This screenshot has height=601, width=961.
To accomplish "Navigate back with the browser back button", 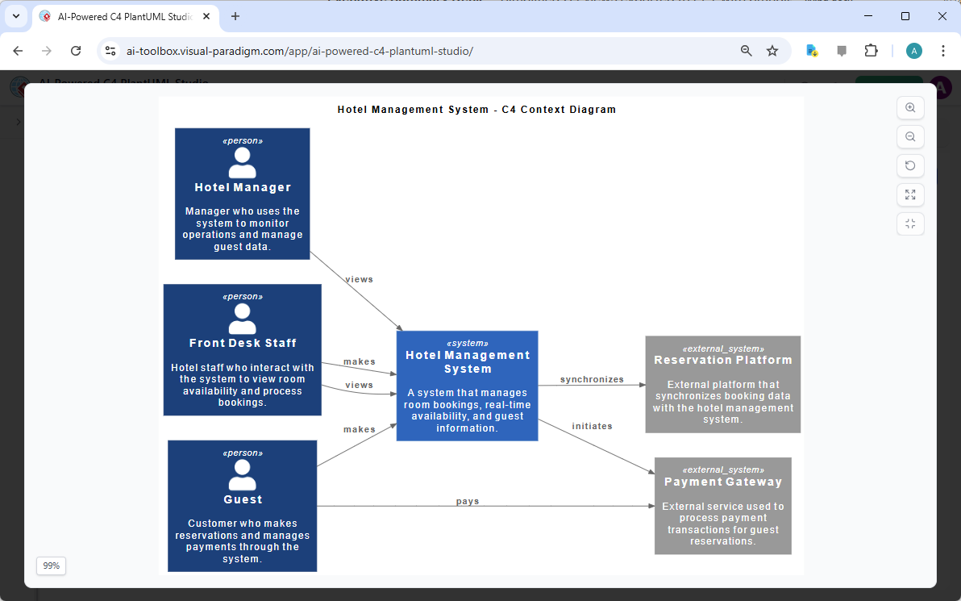I will [18, 50].
